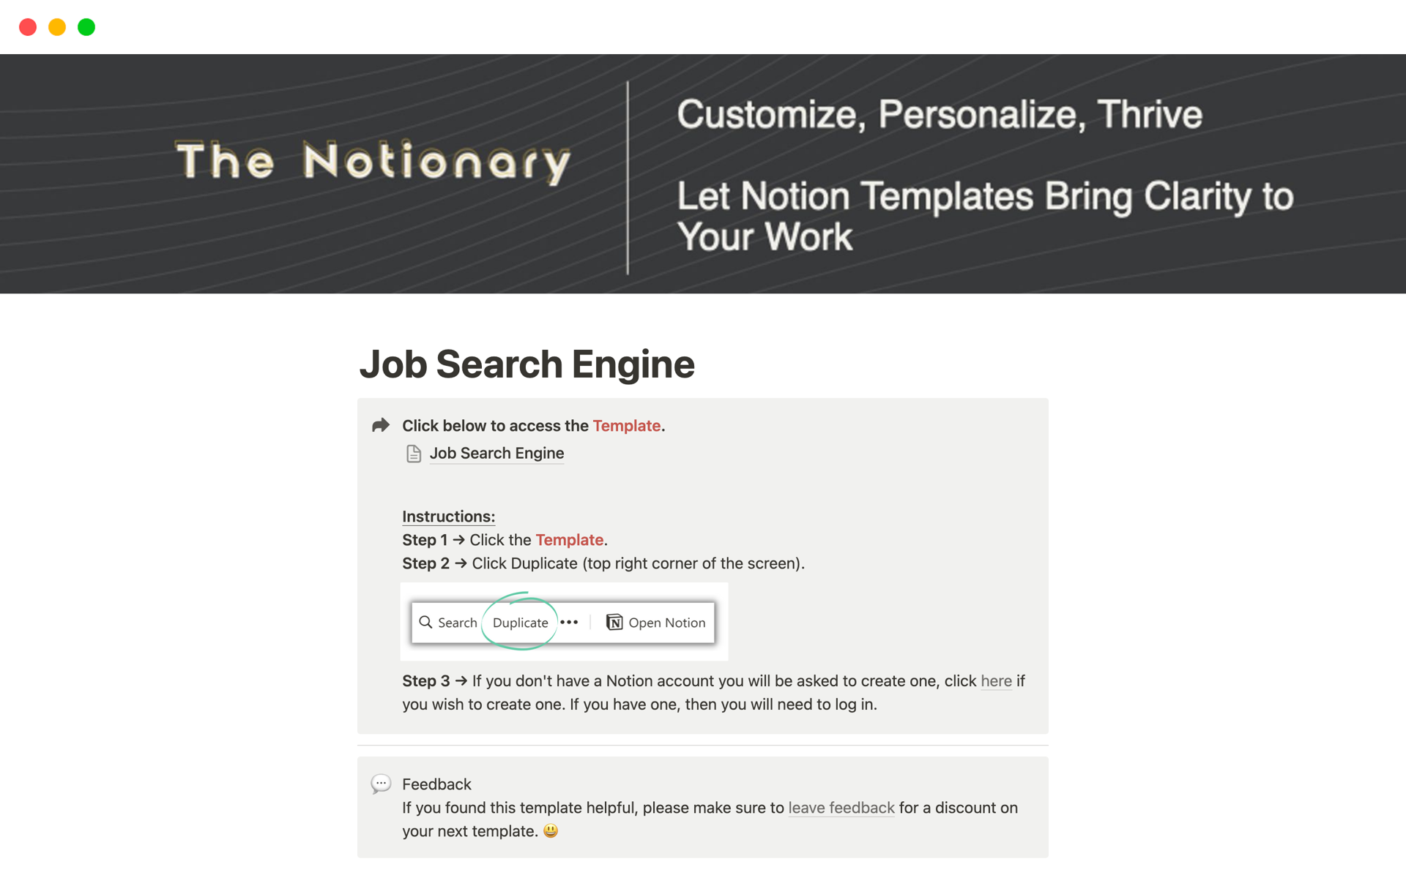Click the macOS red close button
The height and width of the screenshot is (878, 1406).
click(27, 26)
